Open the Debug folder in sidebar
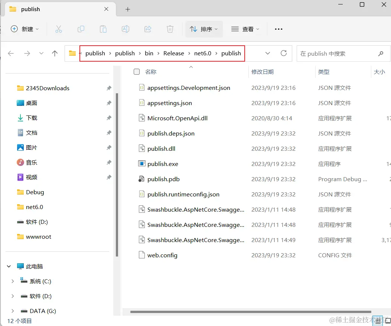 click(x=35, y=192)
